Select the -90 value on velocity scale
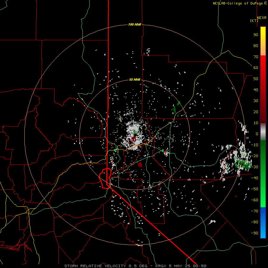 pyautogui.click(x=255, y=233)
